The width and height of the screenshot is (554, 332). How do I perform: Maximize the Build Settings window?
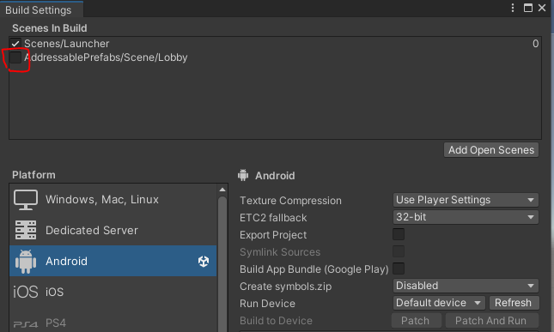point(528,8)
